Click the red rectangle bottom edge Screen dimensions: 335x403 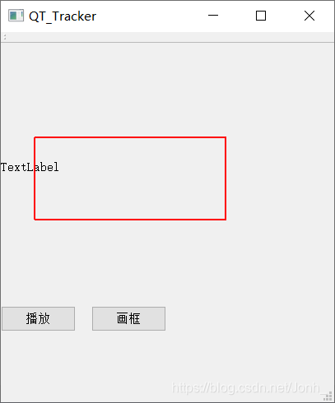(x=130, y=220)
